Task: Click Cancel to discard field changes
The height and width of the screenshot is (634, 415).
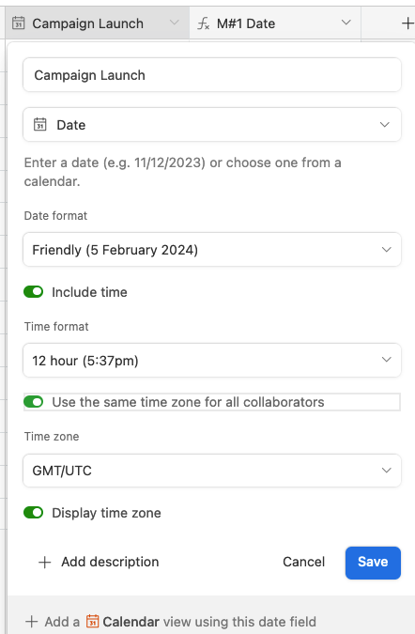Action: click(x=304, y=562)
